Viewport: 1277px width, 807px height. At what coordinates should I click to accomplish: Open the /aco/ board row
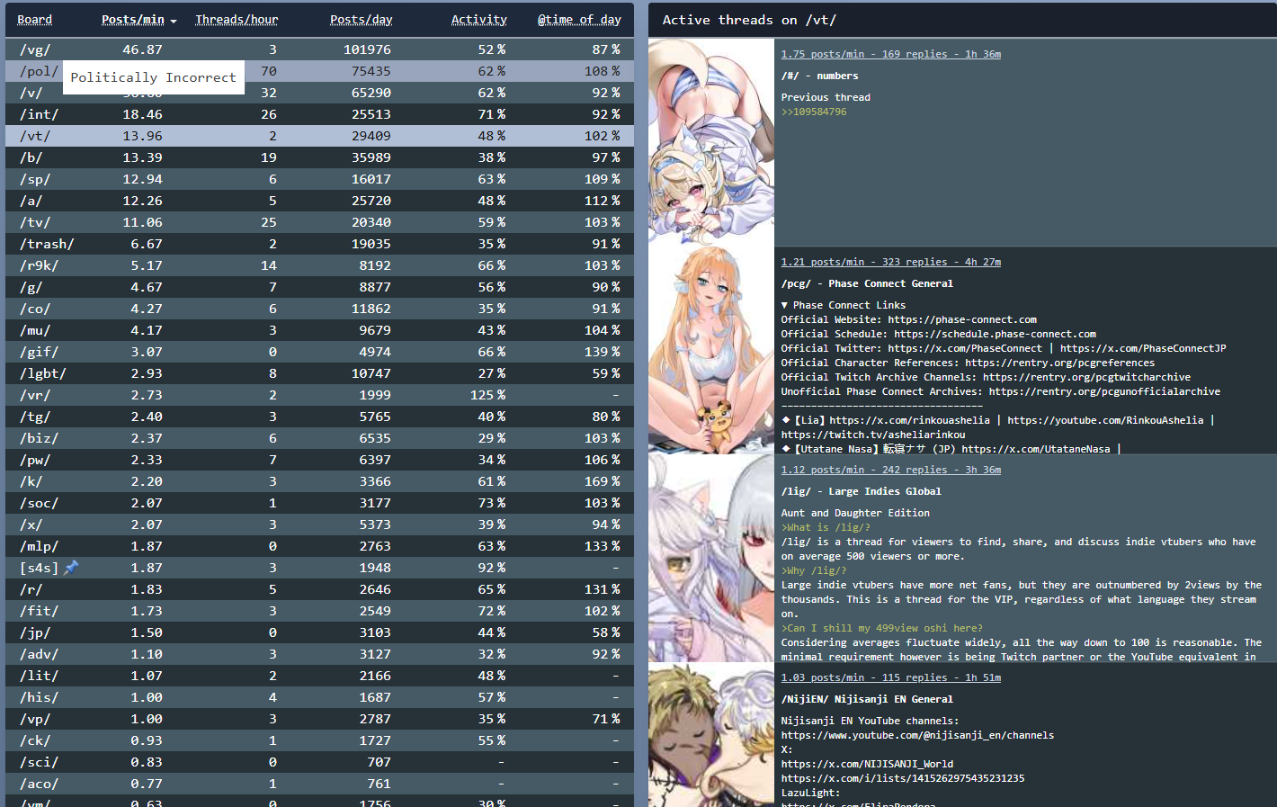coord(319,784)
